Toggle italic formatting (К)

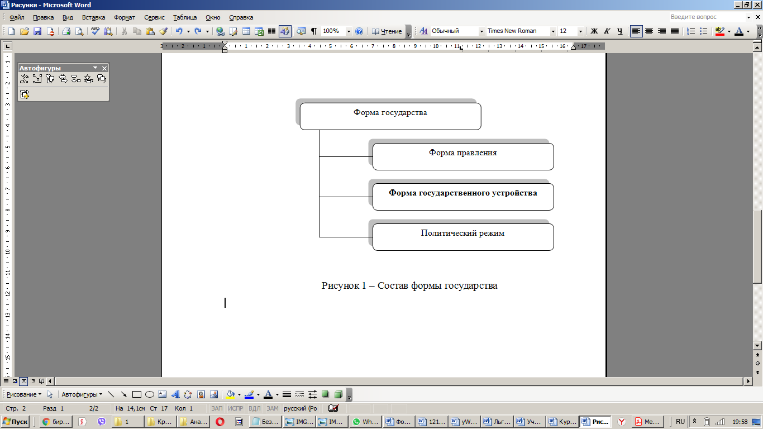click(607, 31)
